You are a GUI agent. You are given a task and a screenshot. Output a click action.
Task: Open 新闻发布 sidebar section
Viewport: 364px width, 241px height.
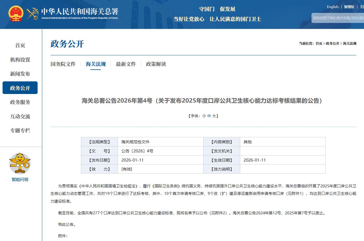pos(20,74)
